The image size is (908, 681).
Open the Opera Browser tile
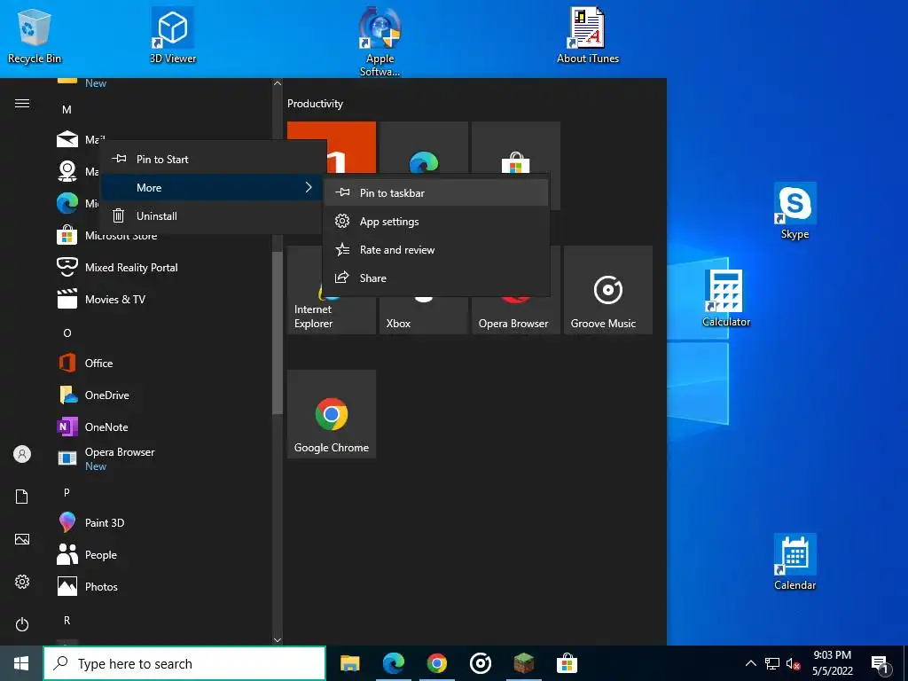pos(515,316)
